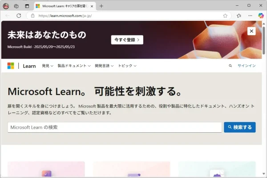
Task: Reload the page with refresh icon
Action: tap(19, 16)
